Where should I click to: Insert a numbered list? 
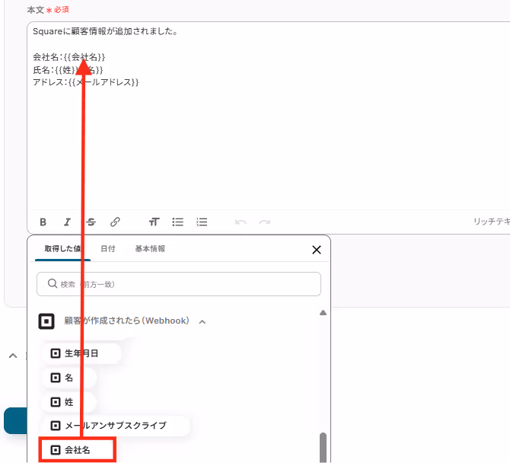click(202, 222)
